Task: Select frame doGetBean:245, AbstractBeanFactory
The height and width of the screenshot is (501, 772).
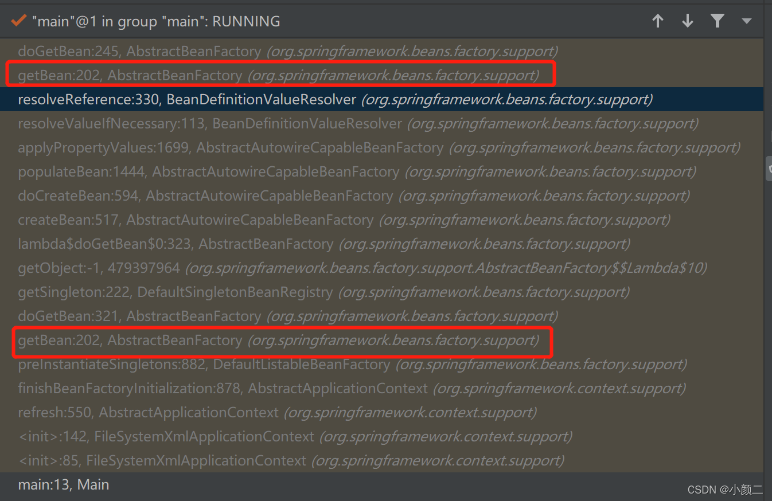Action: 381,51
